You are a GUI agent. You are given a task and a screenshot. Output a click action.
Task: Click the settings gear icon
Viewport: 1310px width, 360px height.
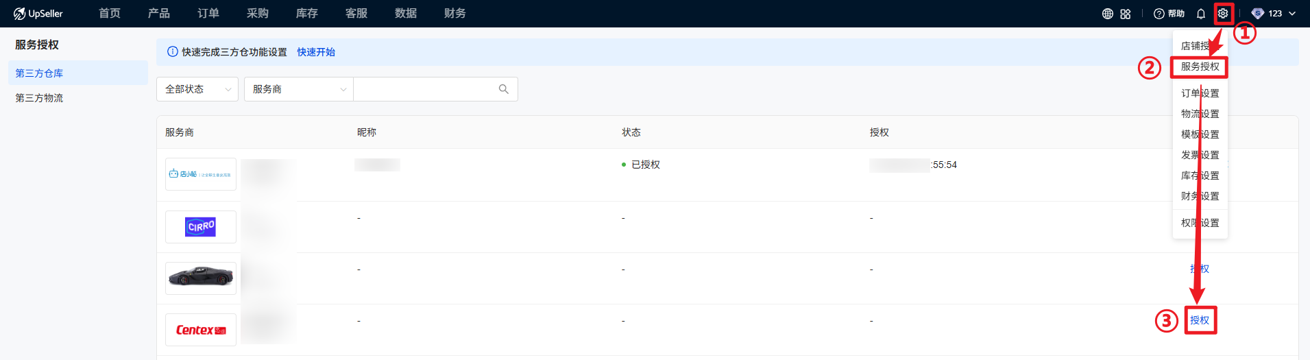coord(1223,14)
